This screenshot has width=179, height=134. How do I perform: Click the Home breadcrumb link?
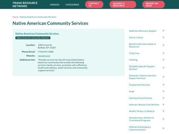15,17
